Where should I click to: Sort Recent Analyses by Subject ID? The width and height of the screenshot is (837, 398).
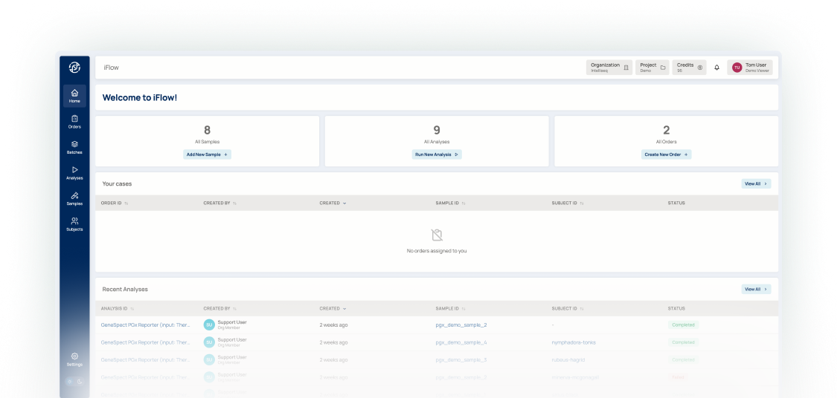click(x=568, y=308)
